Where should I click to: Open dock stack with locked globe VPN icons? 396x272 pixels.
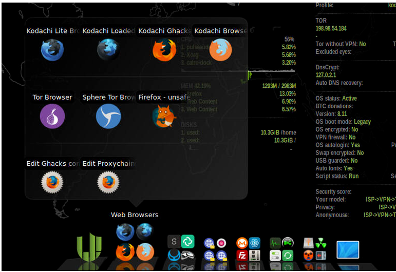215,249
